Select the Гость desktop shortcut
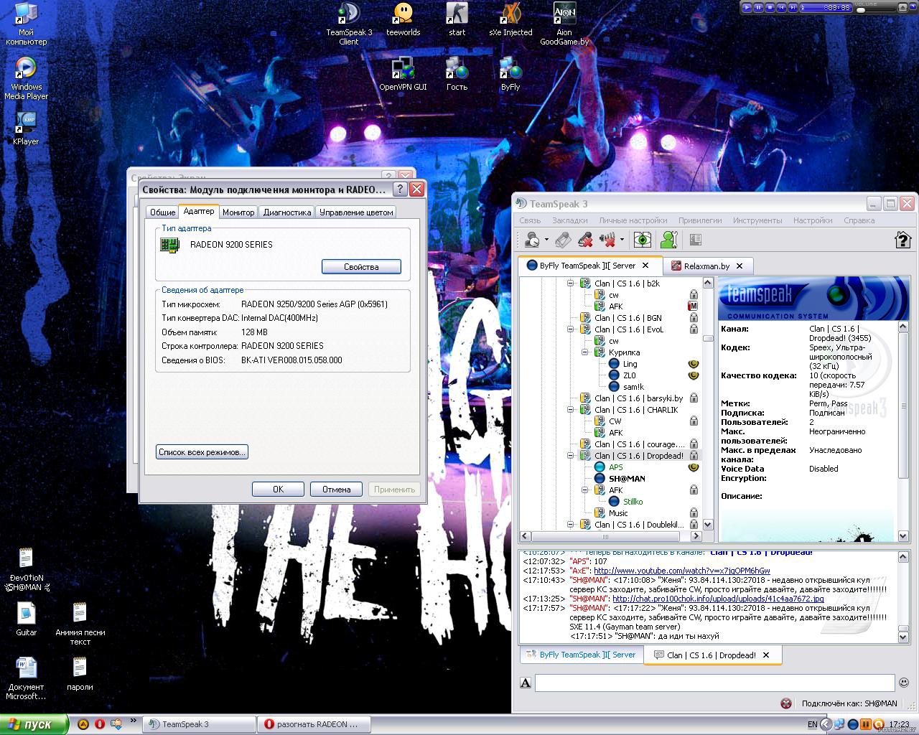Image resolution: width=919 pixels, height=735 pixels. 457,74
